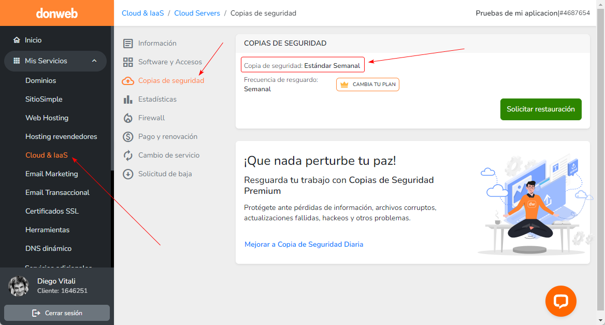Click the Pruebas de mi aplicacion service title
605x325 pixels.
(516, 13)
